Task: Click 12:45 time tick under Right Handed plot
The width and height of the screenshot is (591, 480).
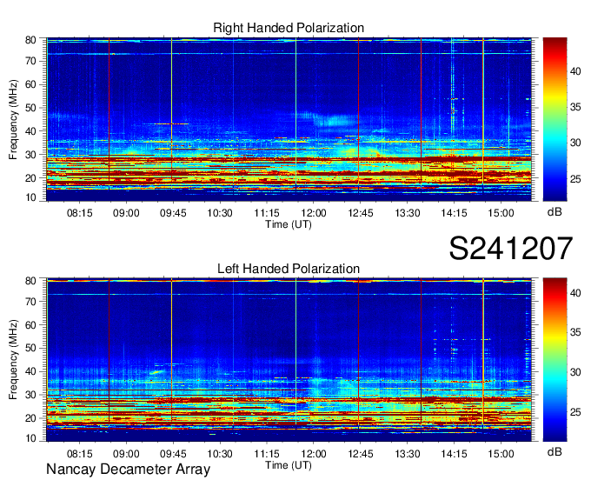Action: pos(361,213)
